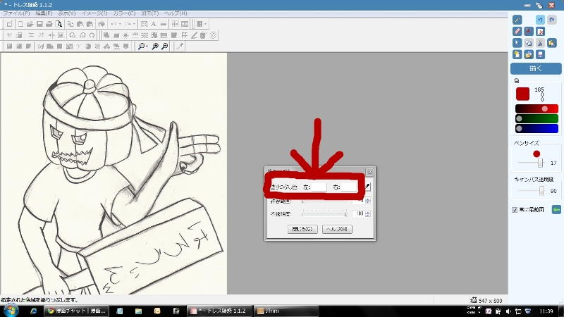This screenshot has height=317, width=564.
Task: Click the 描く draw button
Action: [536, 68]
